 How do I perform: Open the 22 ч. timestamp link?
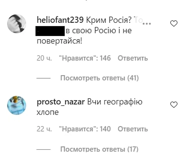click(44, 129)
